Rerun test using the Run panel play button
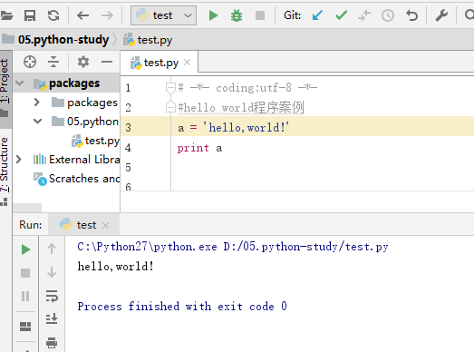The height and width of the screenshot is (352, 474). [x=25, y=249]
